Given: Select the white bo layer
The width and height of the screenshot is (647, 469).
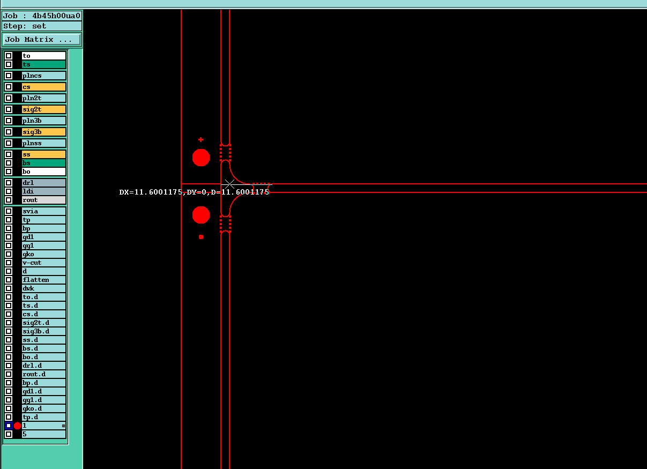Looking at the screenshot, I should point(44,172).
